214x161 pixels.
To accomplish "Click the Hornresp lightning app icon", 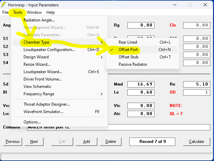I will [4, 5].
